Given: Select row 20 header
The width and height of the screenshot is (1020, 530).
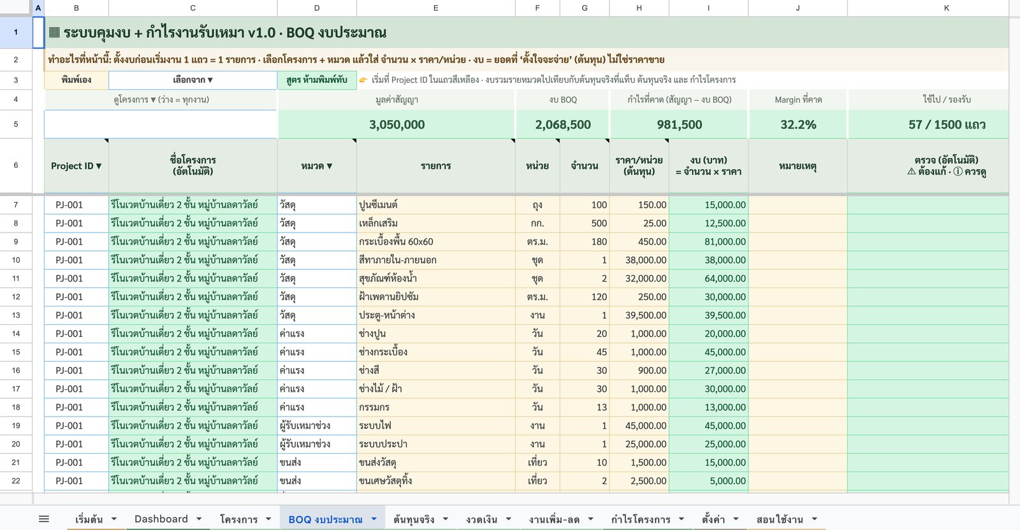Looking at the screenshot, I should pos(16,444).
